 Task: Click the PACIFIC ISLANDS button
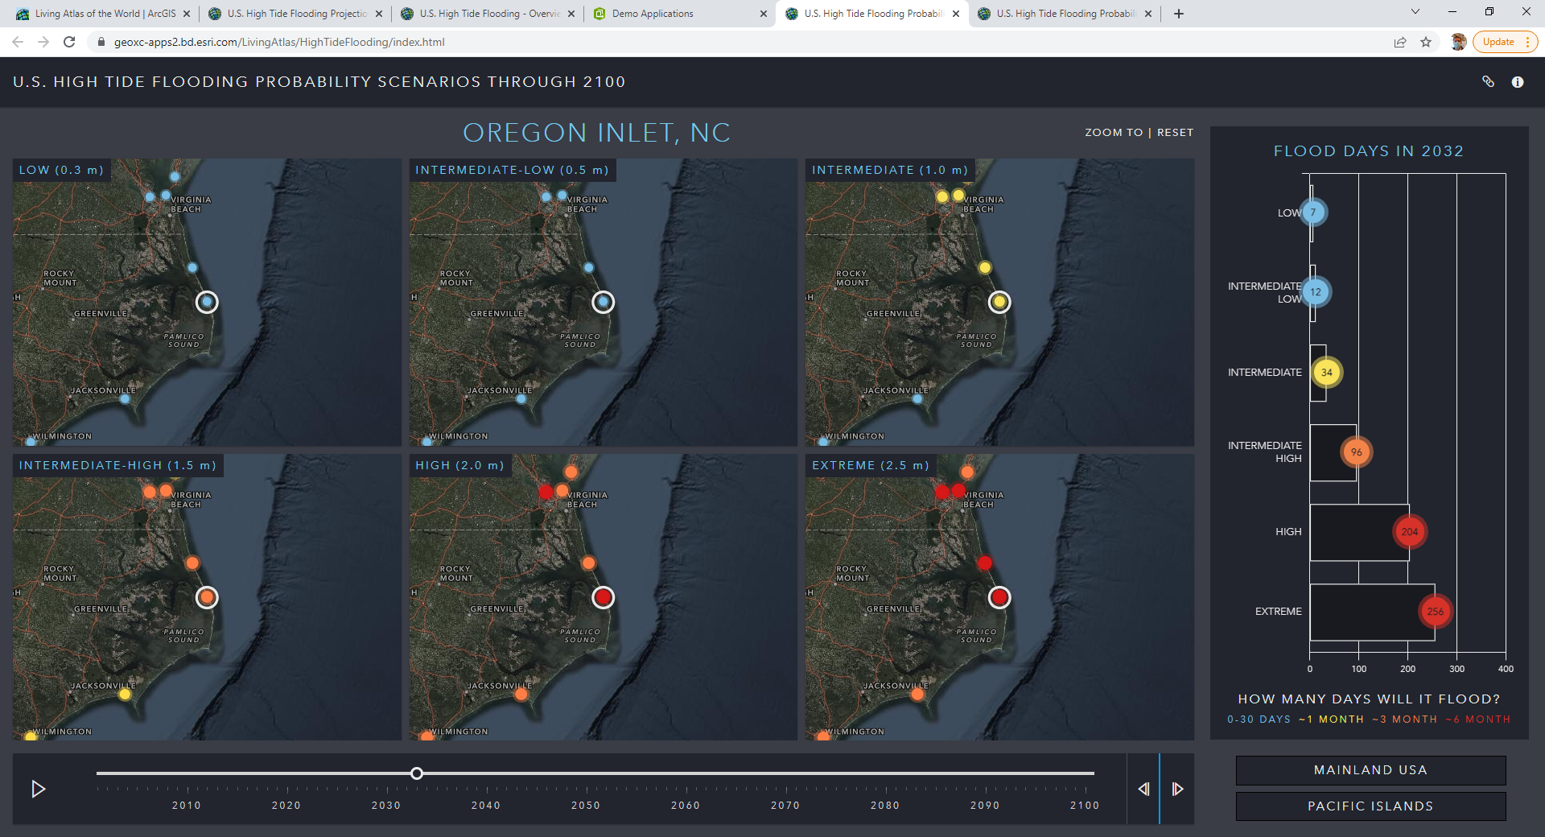pos(1370,806)
